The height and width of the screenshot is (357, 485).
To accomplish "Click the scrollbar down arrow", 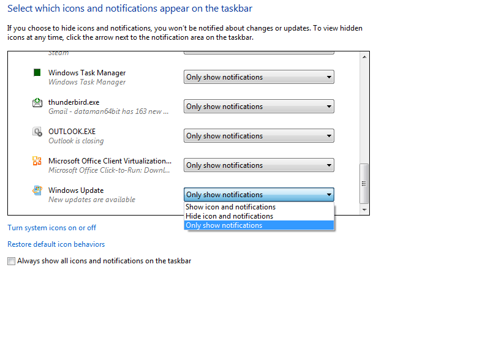I will coord(364,210).
